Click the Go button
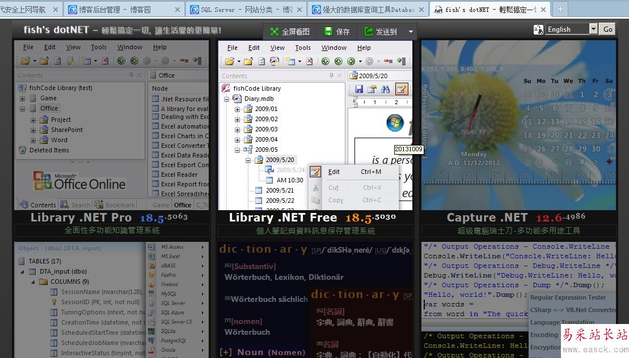This screenshot has width=629, height=358. pos(608,29)
